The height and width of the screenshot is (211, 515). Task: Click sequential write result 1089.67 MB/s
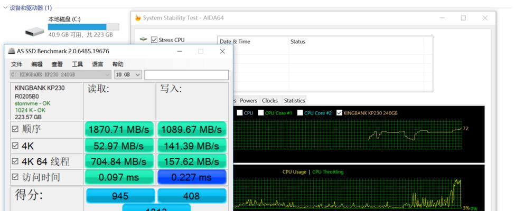[x=192, y=129]
